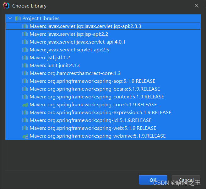This screenshot has height=189, width=206.
Task: Click library icon of hamcrest-core:1.3
Action: 25,73
